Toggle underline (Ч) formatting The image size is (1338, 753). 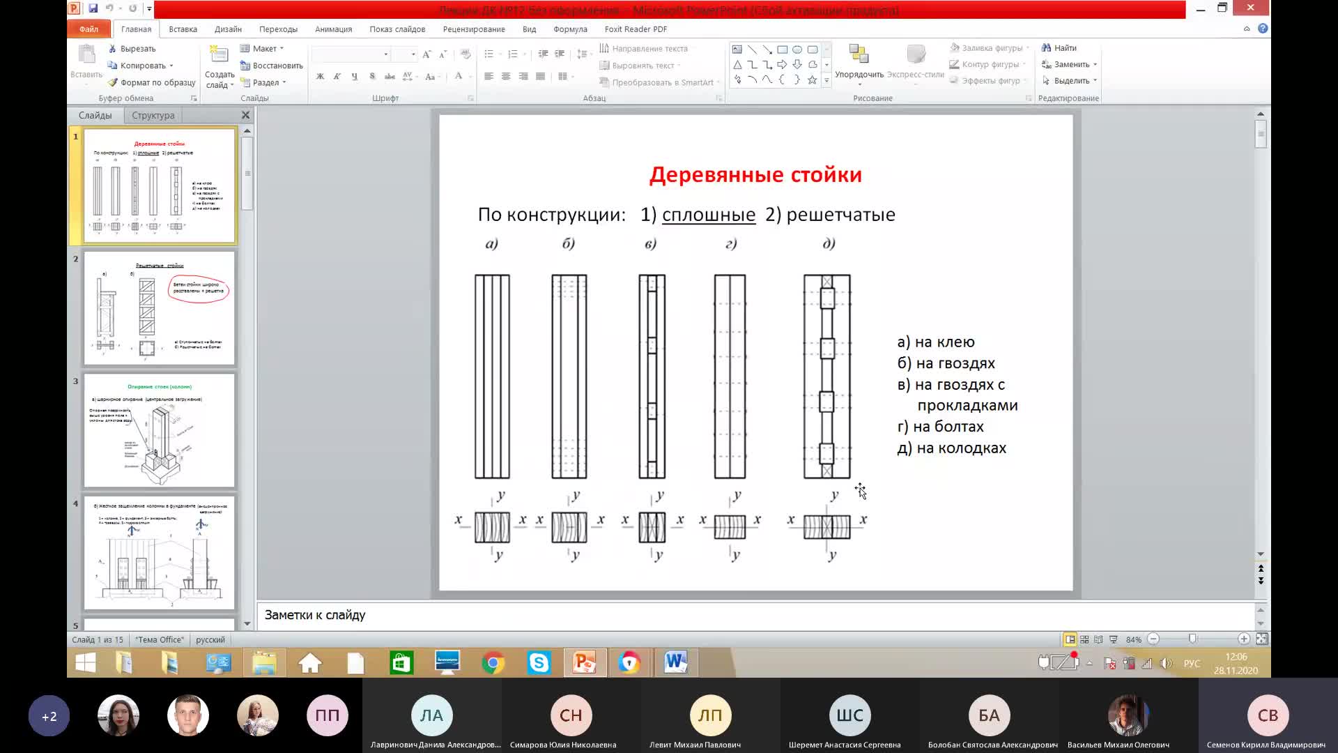(355, 77)
